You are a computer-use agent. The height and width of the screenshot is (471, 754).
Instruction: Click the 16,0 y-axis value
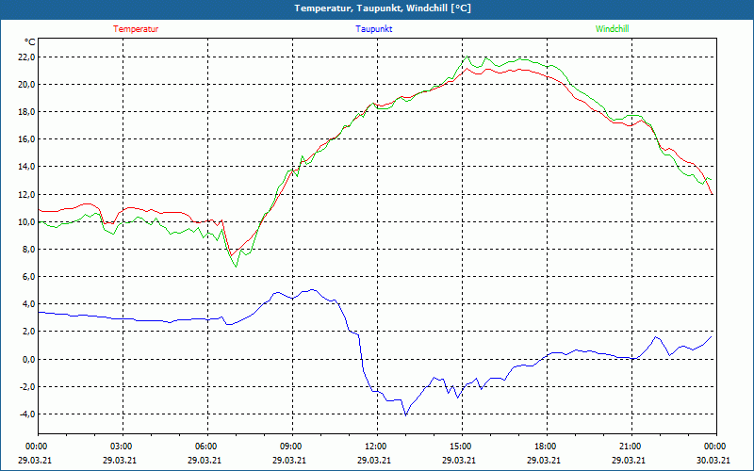point(26,139)
